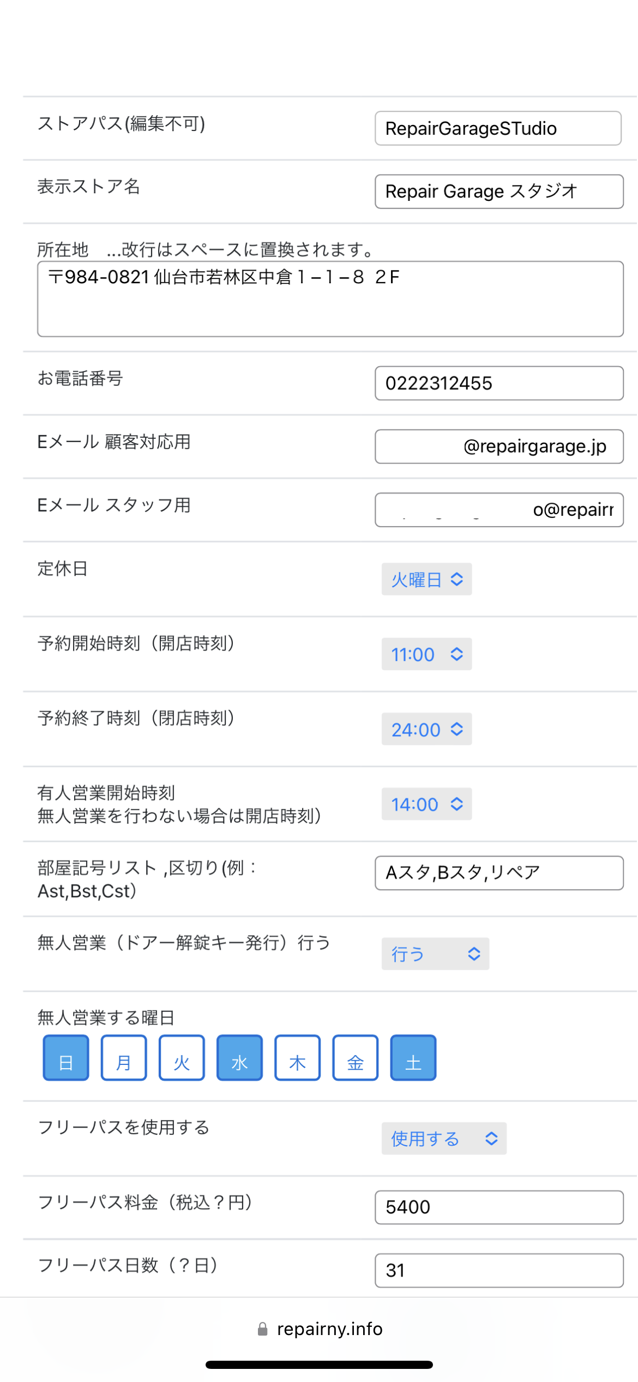Toggle Thursday (木) unmanned day button
Screen dimensions: 638x1382
[297, 1058]
